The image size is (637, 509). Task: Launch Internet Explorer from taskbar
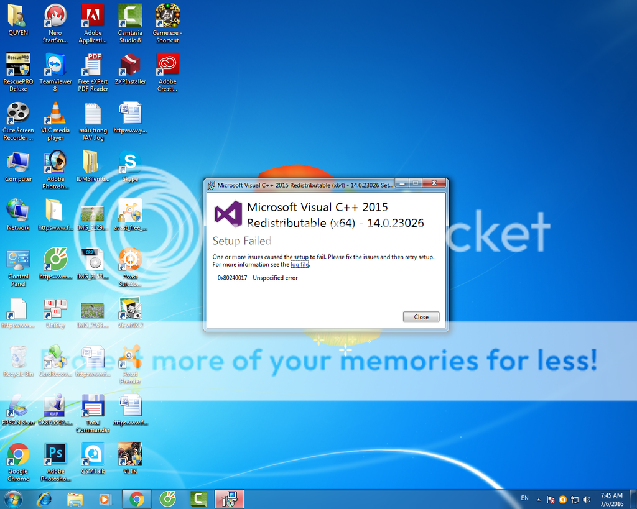(44, 499)
